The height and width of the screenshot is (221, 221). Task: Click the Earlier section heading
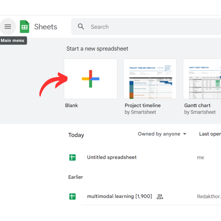click(76, 177)
